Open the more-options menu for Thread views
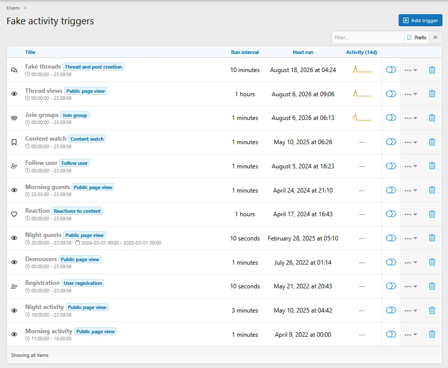448x368 pixels. (x=411, y=94)
